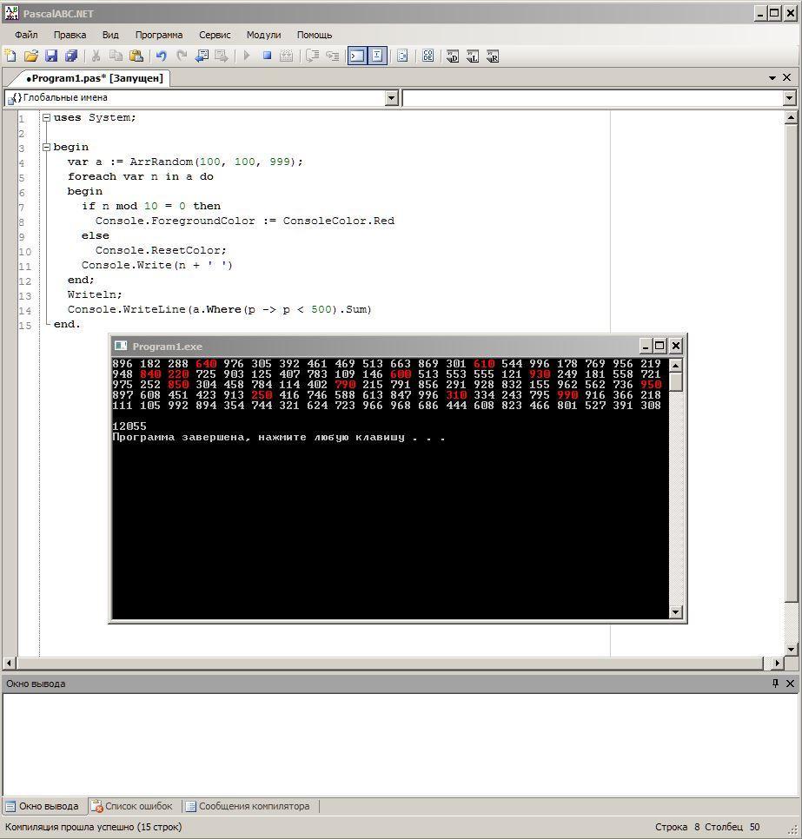Image resolution: width=802 pixels, height=839 pixels.
Task: Save the program with the floppy disk icon
Action: pos(51,56)
